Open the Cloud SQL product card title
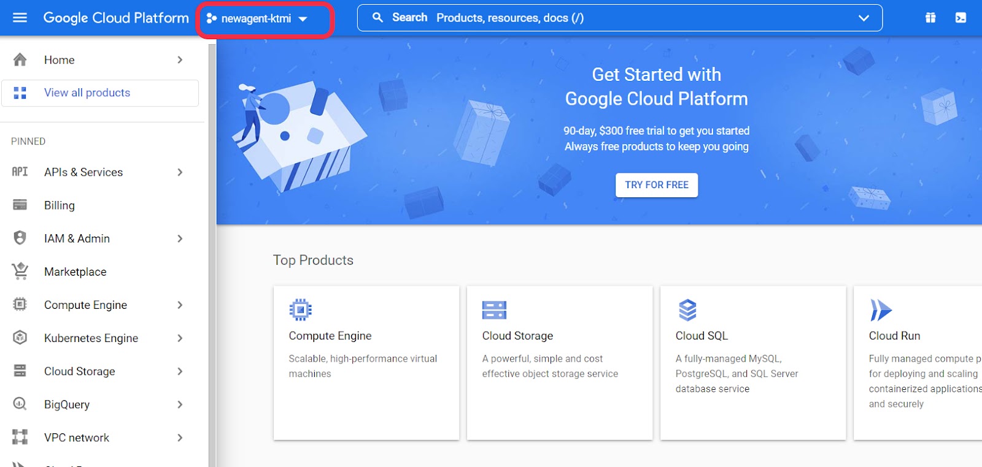982x467 pixels. point(702,336)
